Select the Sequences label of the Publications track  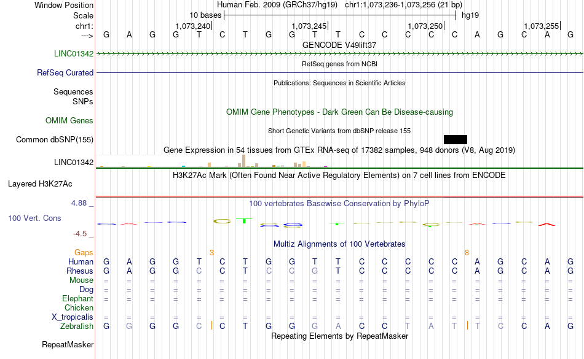(73, 91)
